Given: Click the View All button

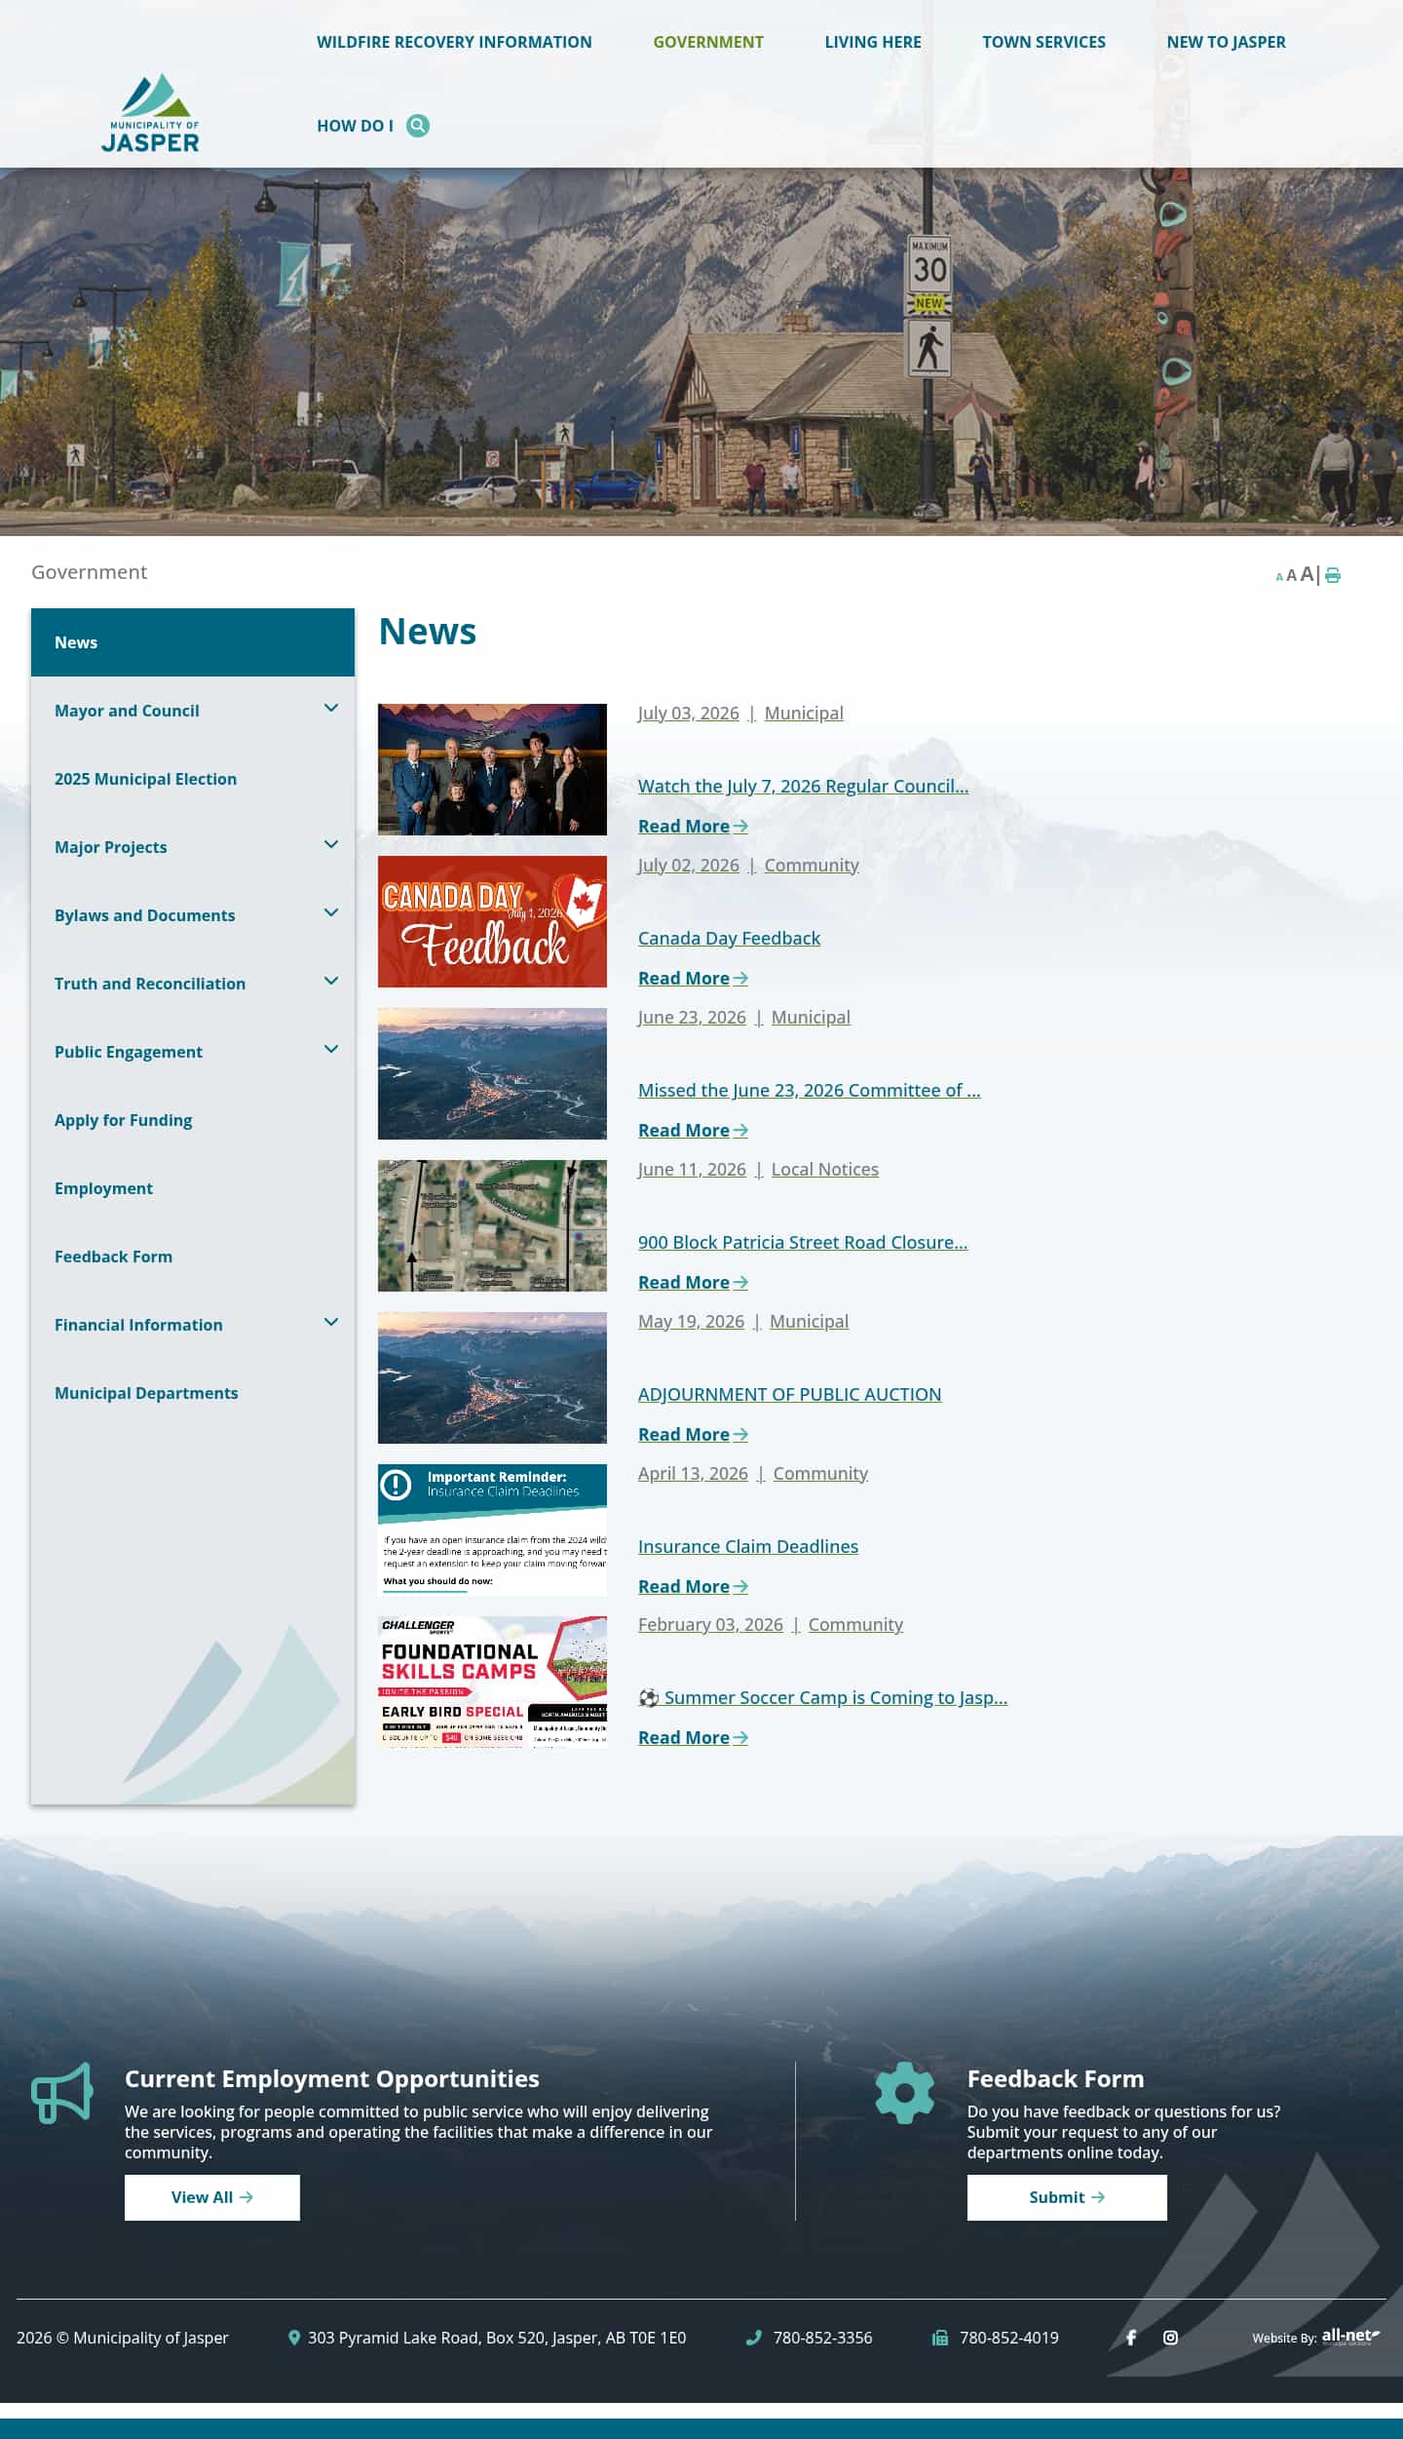Looking at the screenshot, I should coord(212,2197).
